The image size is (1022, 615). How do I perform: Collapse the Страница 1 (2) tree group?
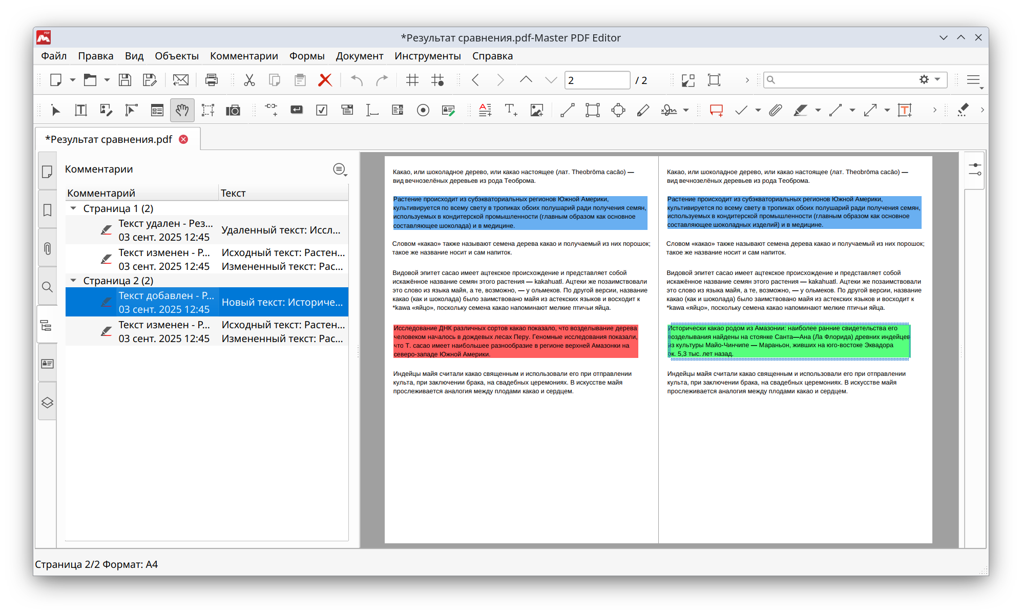73,208
